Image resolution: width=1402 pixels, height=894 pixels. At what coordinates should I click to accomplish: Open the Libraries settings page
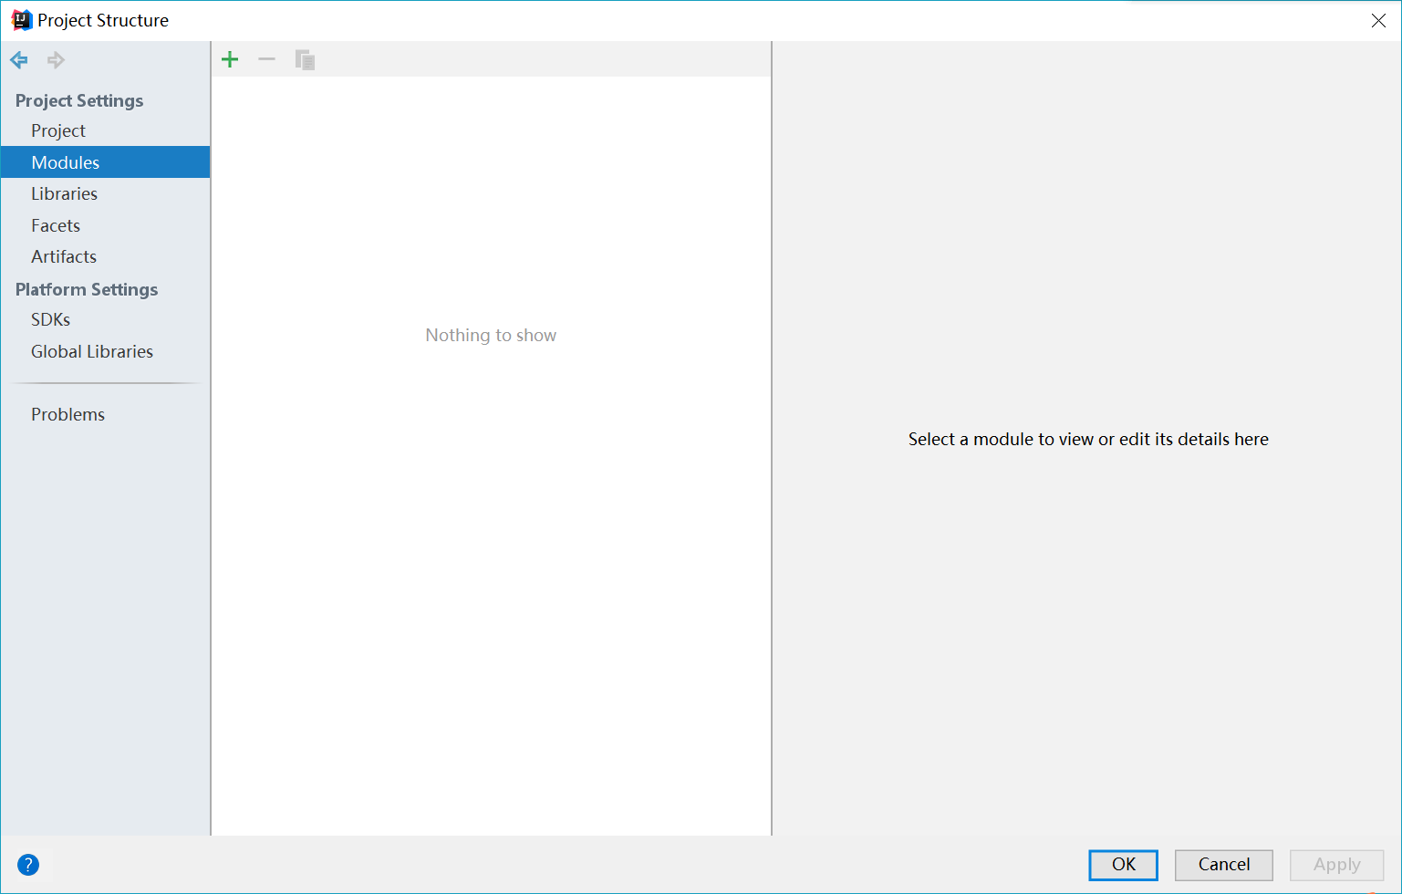click(105, 193)
